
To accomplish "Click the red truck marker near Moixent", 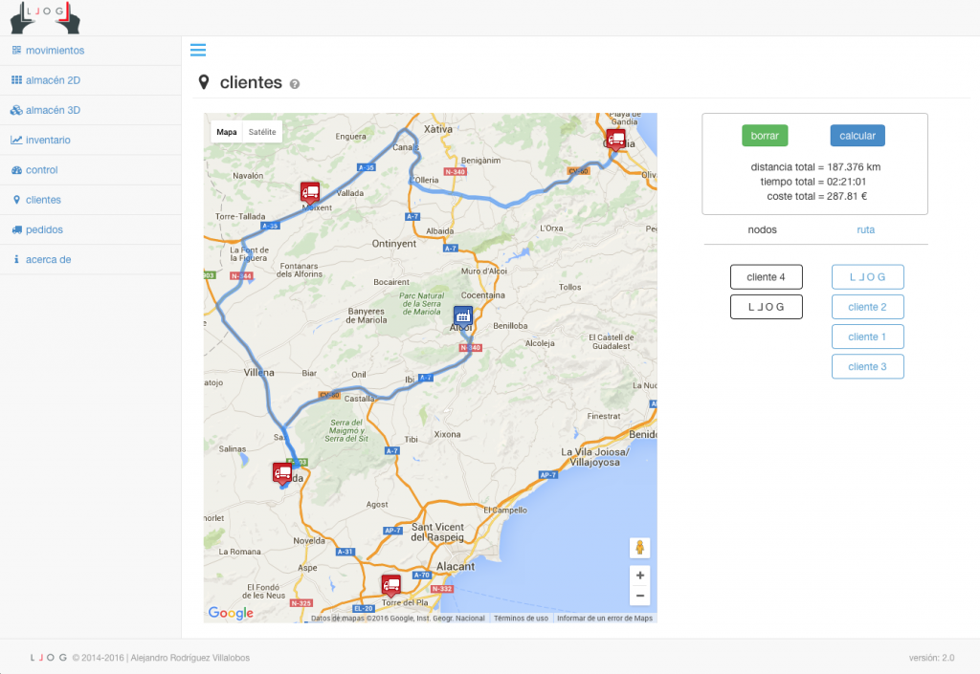I will (309, 190).
